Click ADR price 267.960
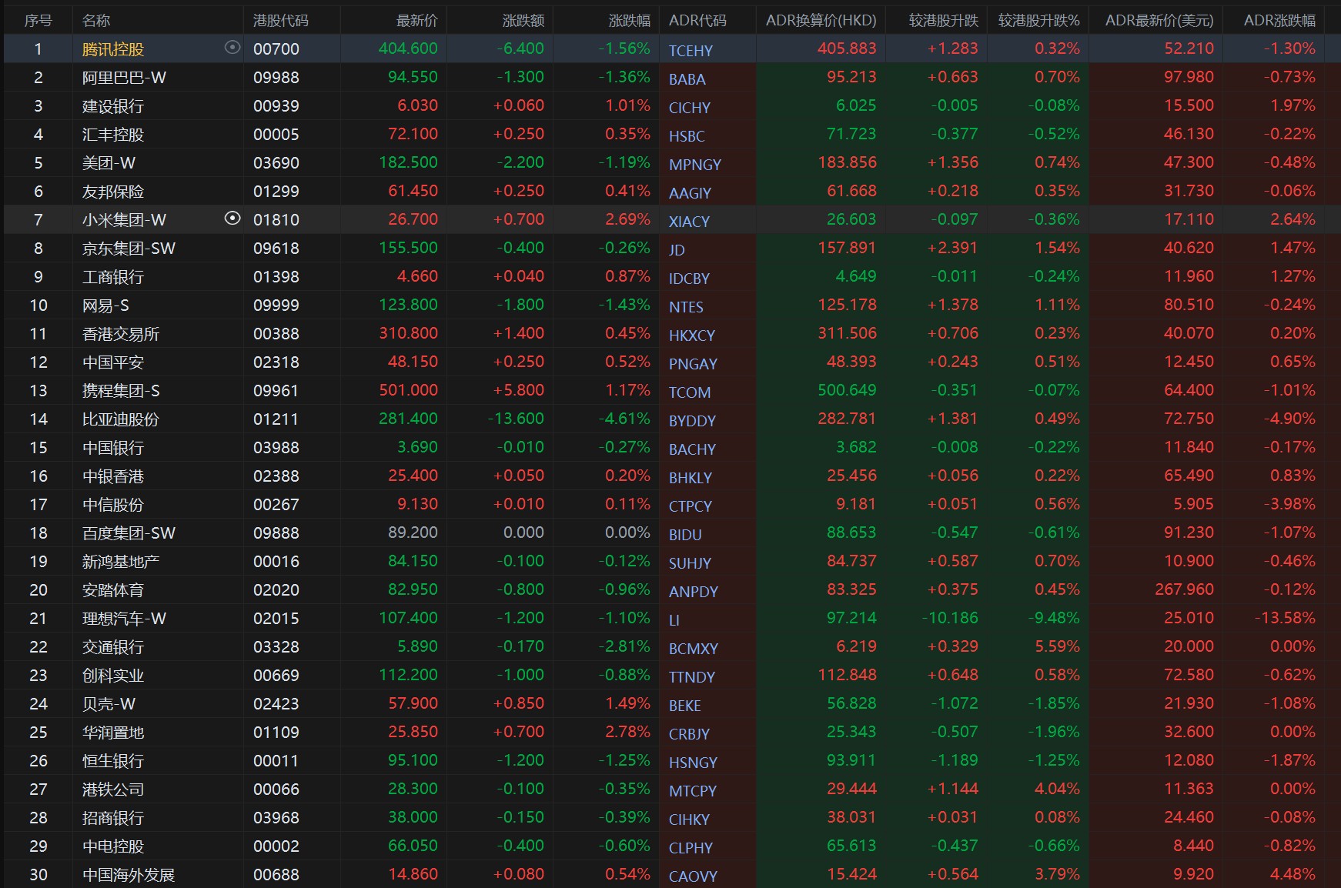This screenshot has width=1341, height=888. (1184, 589)
